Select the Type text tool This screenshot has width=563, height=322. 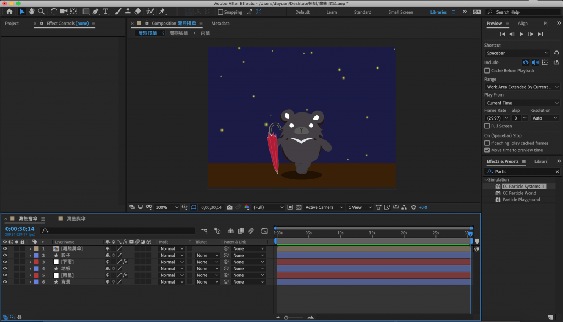click(x=106, y=12)
